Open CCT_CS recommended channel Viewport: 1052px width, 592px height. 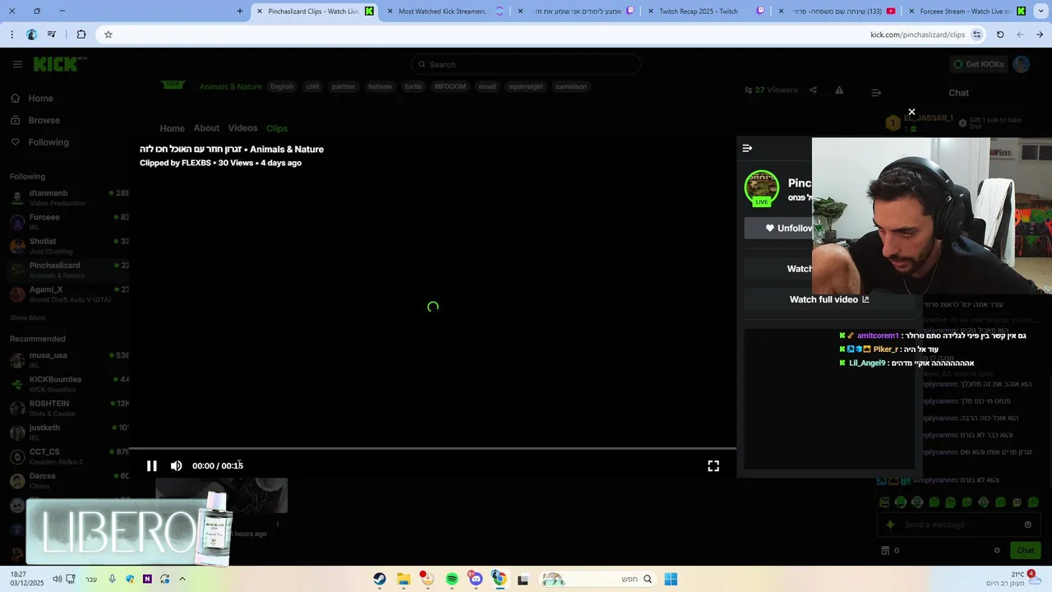click(68, 456)
